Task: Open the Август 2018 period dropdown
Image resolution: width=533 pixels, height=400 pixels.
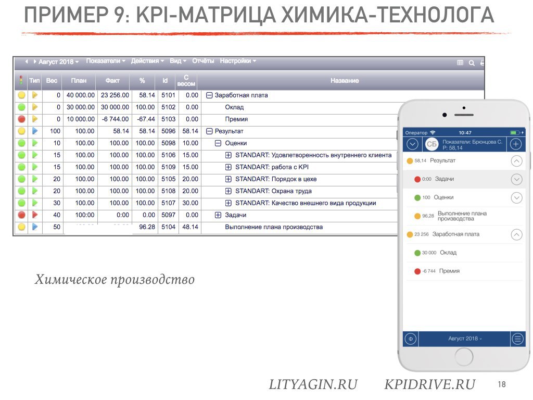Action: coord(59,61)
